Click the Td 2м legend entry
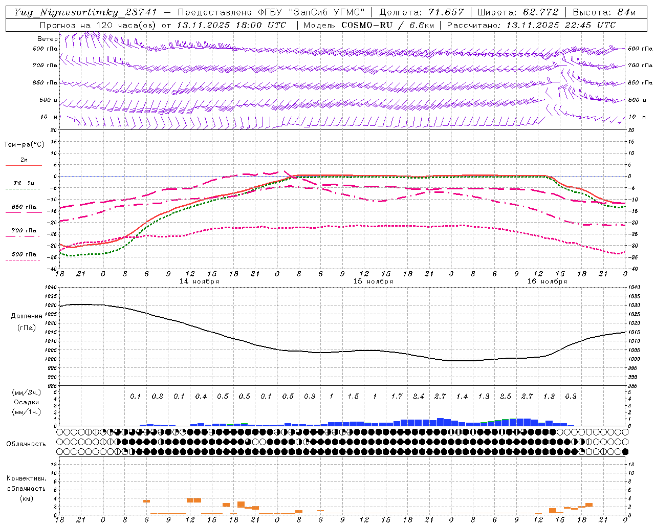Image resolution: width=655 pixels, height=524 pixels. [x=24, y=183]
